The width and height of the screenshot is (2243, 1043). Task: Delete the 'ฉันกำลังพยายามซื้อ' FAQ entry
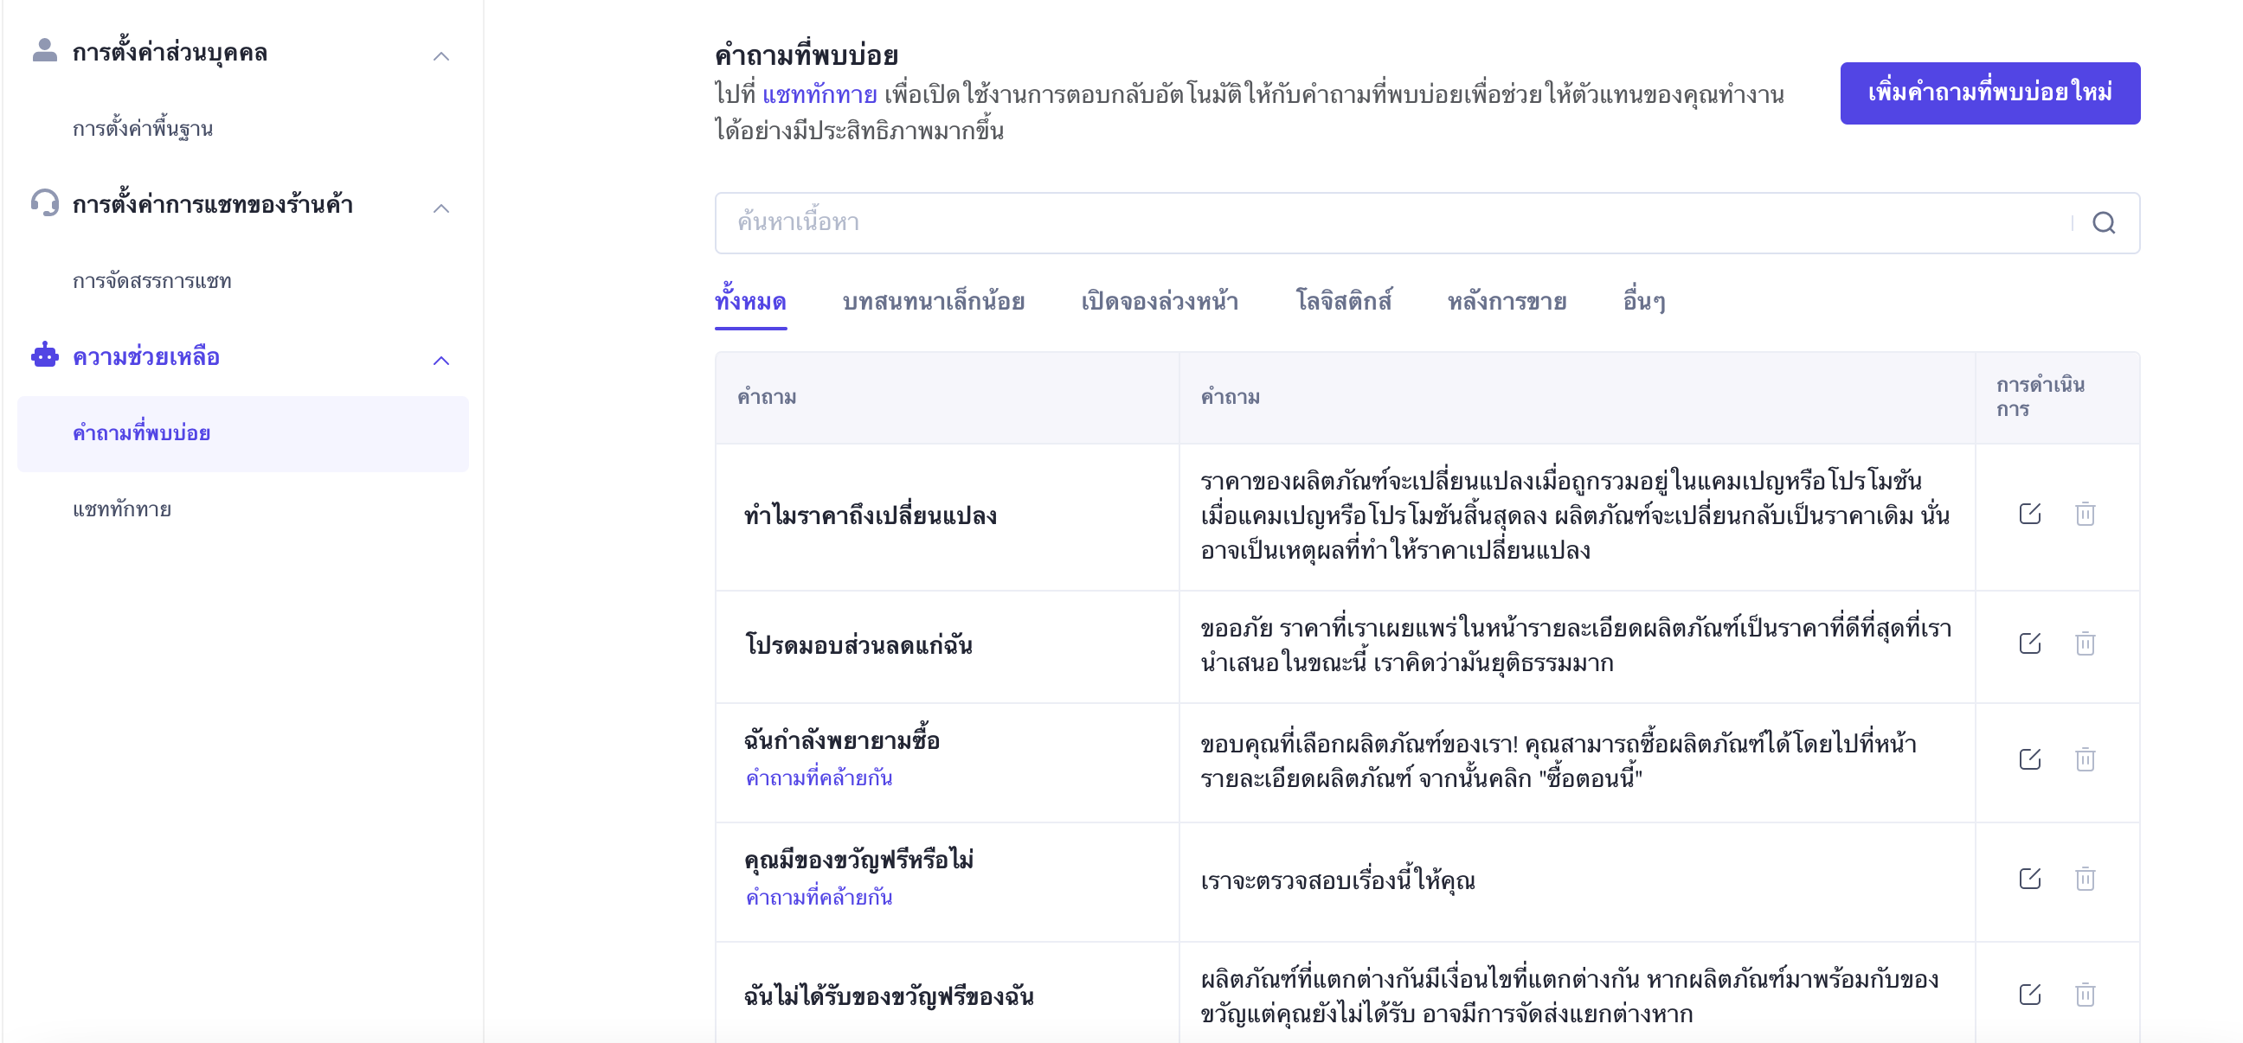(x=2084, y=759)
